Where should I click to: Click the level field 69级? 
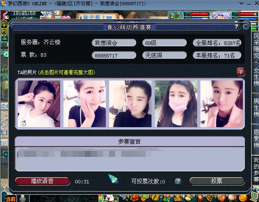pos(164,43)
